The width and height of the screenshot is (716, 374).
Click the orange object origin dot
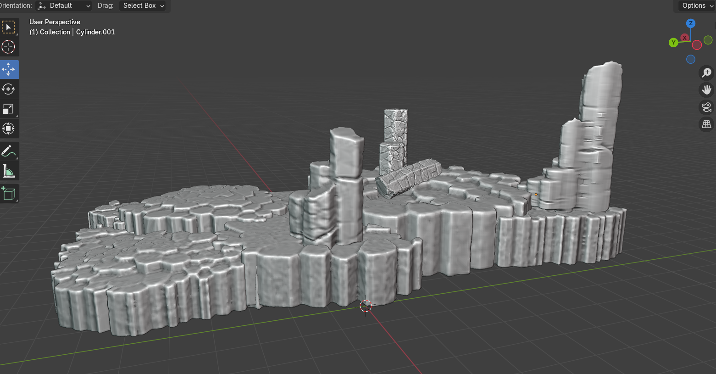coord(536,195)
